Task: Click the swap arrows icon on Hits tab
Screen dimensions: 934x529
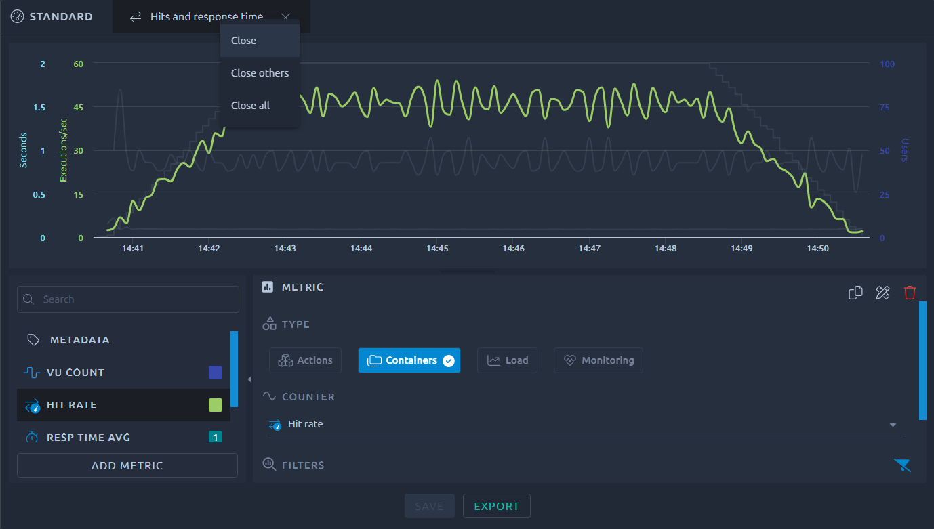Action: (136, 16)
